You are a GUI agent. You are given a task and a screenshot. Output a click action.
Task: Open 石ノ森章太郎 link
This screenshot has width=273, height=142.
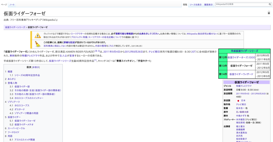coord(242,112)
